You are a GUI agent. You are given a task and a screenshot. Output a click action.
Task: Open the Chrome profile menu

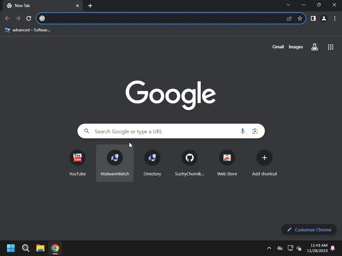(x=324, y=19)
